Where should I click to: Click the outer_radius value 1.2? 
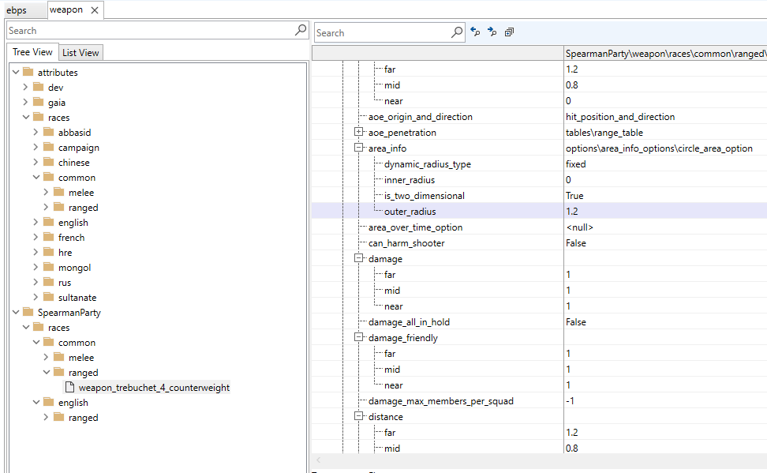coord(572,211)
